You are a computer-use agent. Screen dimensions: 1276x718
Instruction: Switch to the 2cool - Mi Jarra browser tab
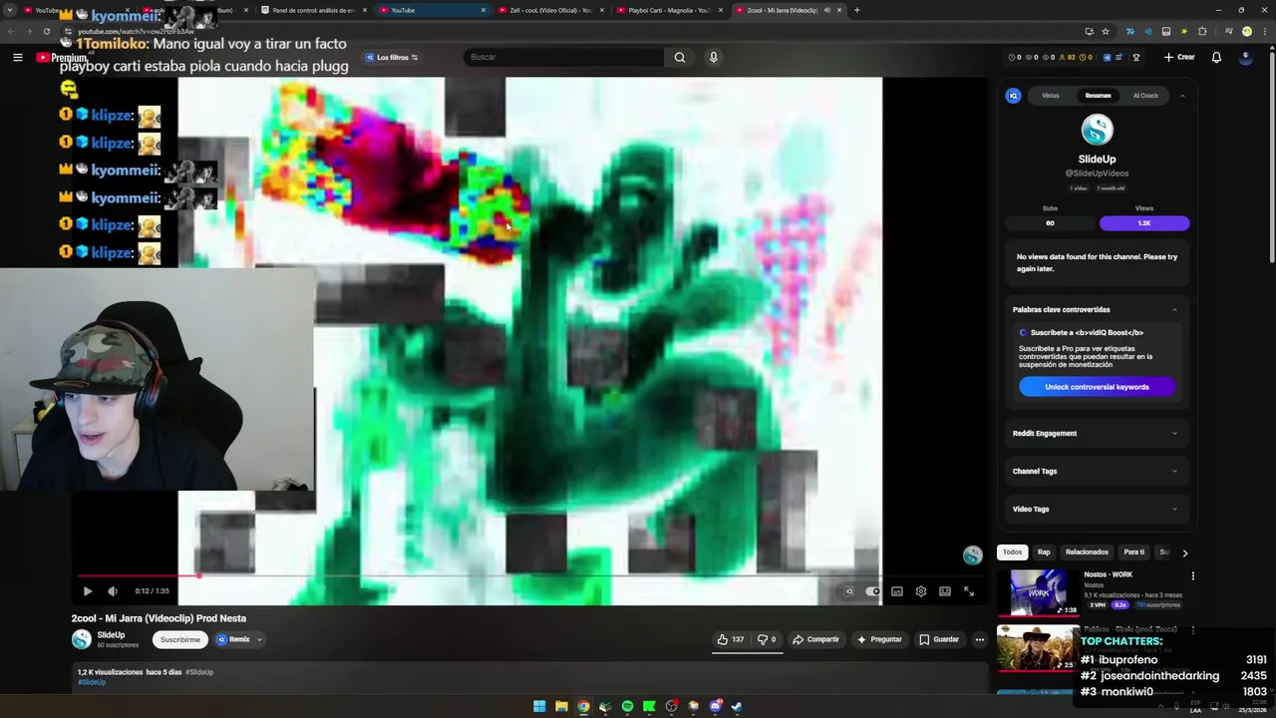784,10
